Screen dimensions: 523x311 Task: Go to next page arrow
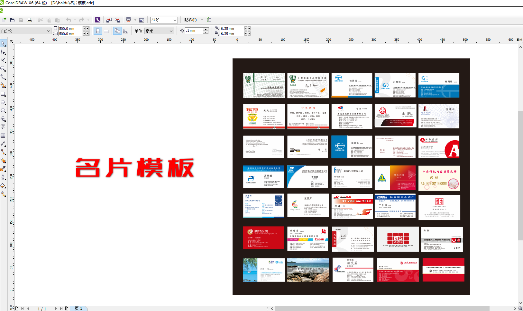click(56, 308)
